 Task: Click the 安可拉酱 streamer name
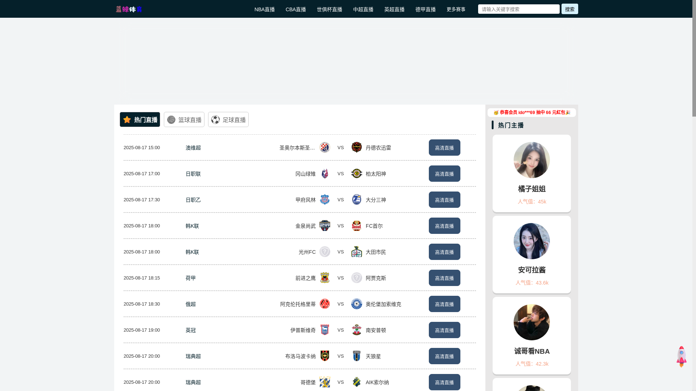point(532,270)
